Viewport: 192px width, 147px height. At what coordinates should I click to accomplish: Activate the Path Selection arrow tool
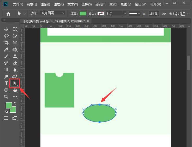click(x=15, y=83)
